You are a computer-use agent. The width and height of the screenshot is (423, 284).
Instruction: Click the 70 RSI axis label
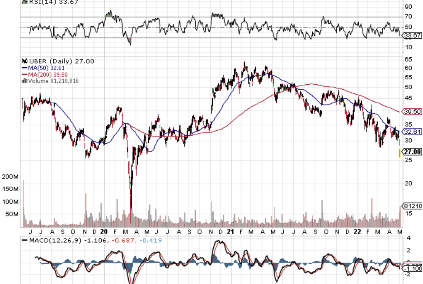(x=409, y=17)
